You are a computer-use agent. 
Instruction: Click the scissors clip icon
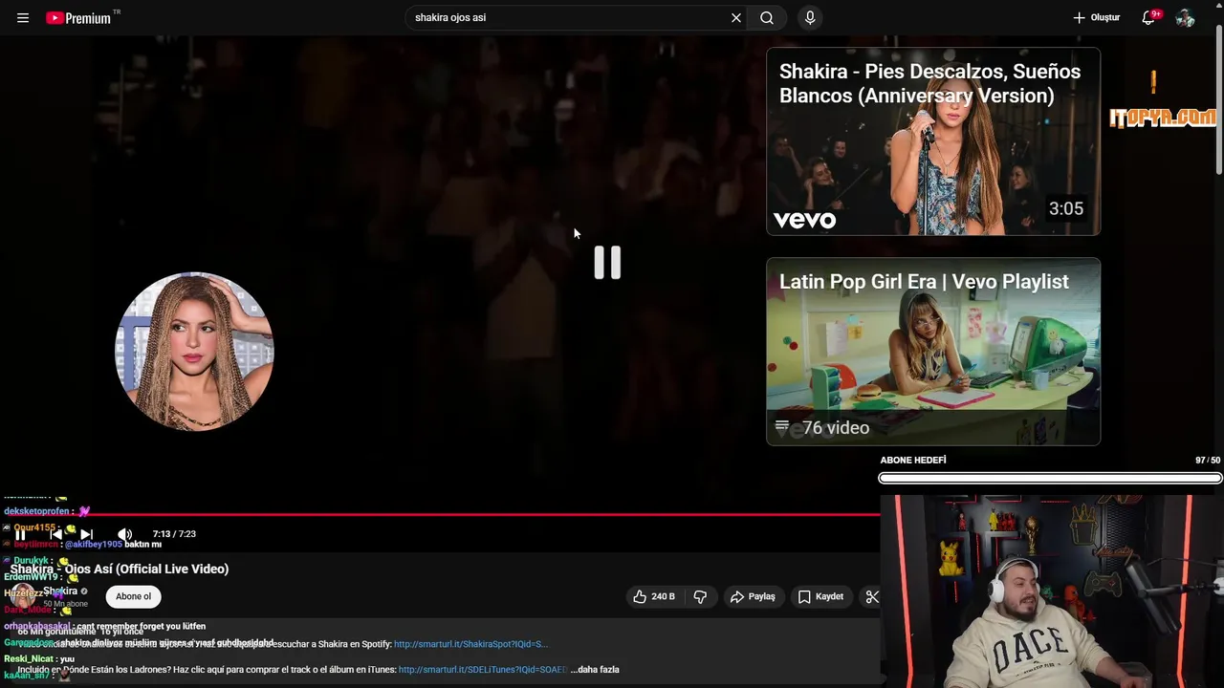pyautogui.click(x=871, y=596)
